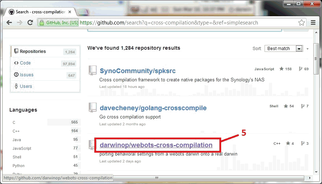Open the Best match sort dropdown
This screenshot has width=322, height=184.
tap(284, 49)
